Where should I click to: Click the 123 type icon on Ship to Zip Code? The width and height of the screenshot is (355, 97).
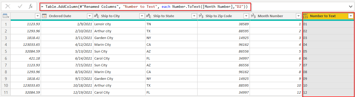click(x=201, y=16)
